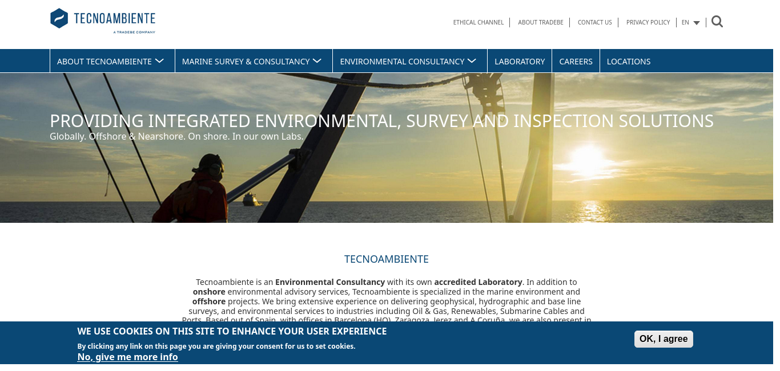The height and width of the screenshot is (371, 780).
Task: Open the About Tecnoambiente menu
Action: click(x=104, y=62)
